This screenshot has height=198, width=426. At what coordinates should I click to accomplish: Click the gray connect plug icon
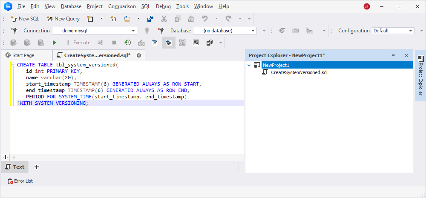coord(147,30)
